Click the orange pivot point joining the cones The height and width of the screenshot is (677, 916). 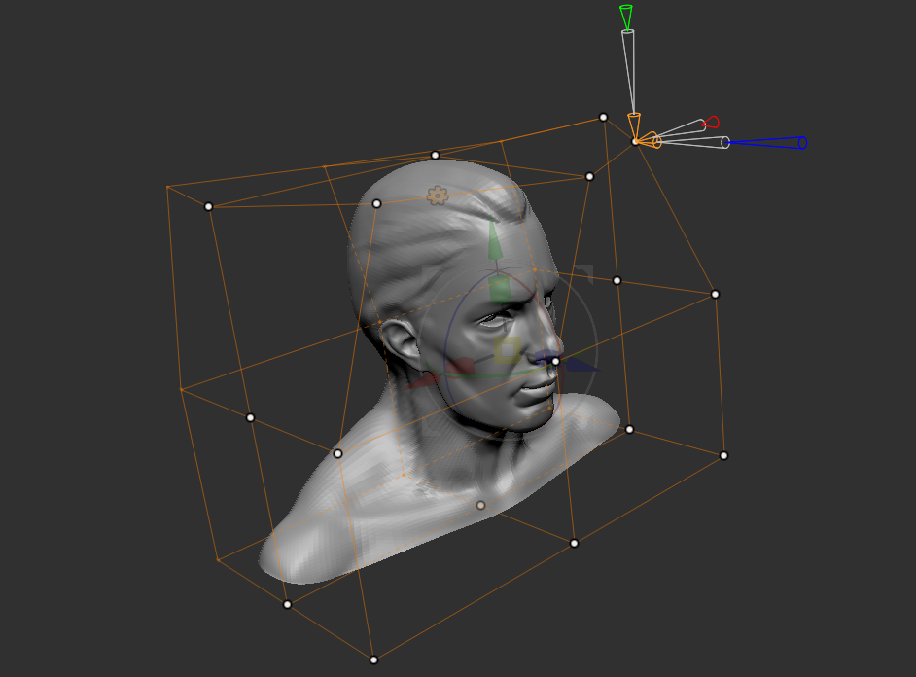coord(635,141)
